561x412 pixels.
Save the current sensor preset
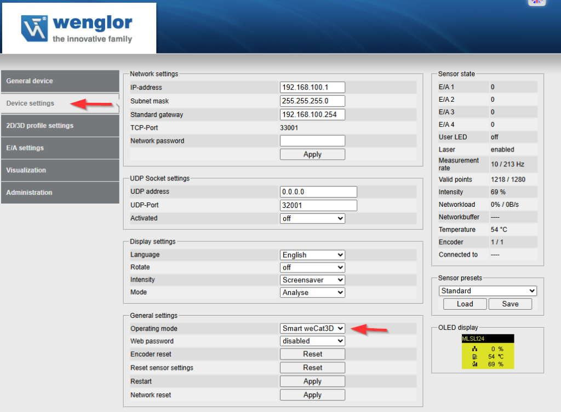510,304
